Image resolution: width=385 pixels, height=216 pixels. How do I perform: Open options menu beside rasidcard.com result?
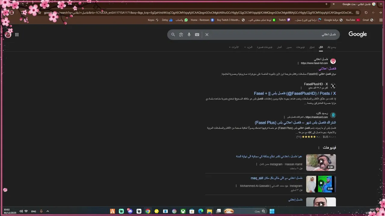click(284, 117)
